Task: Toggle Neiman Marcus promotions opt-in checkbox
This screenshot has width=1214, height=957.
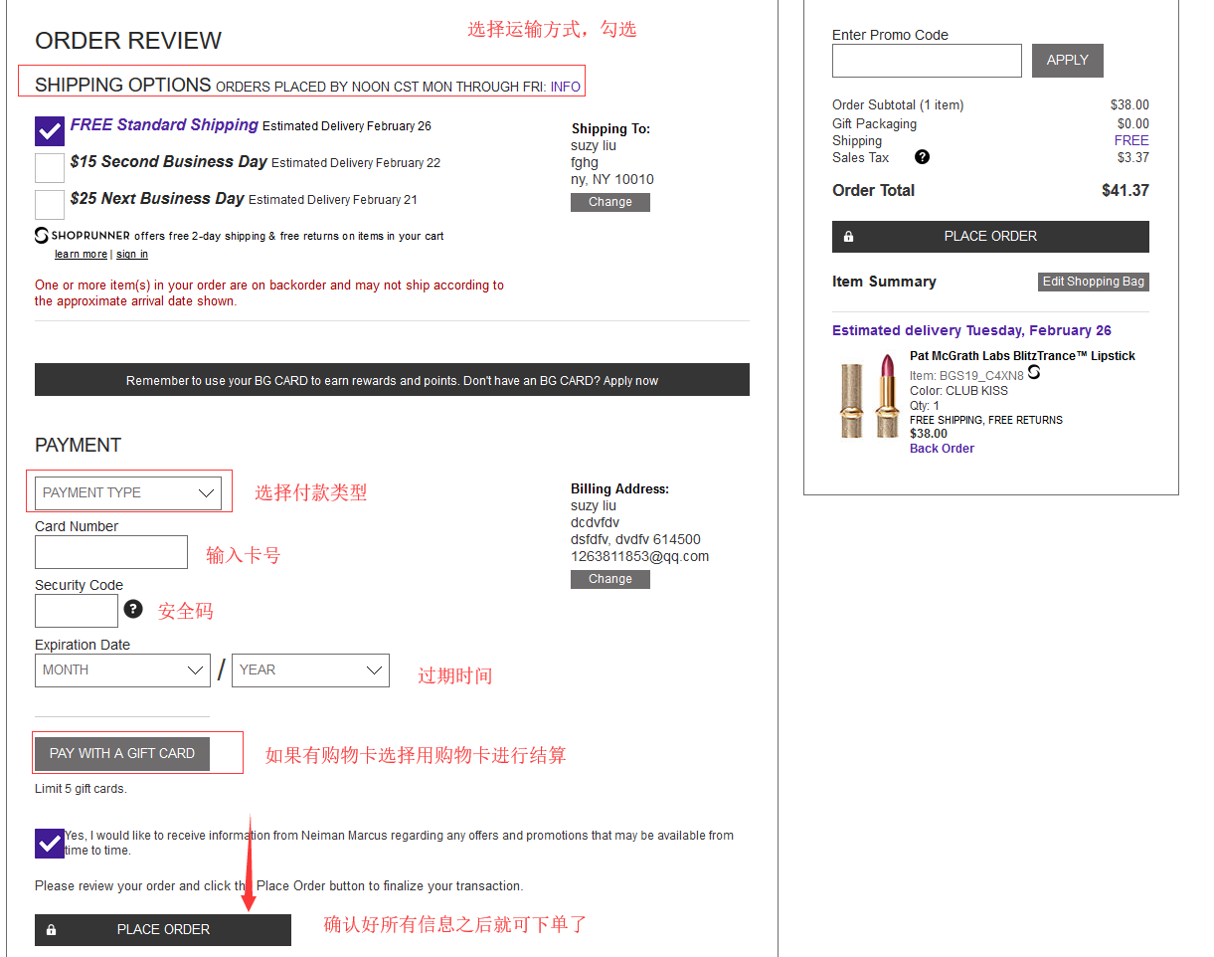Action: click(50, 843)
